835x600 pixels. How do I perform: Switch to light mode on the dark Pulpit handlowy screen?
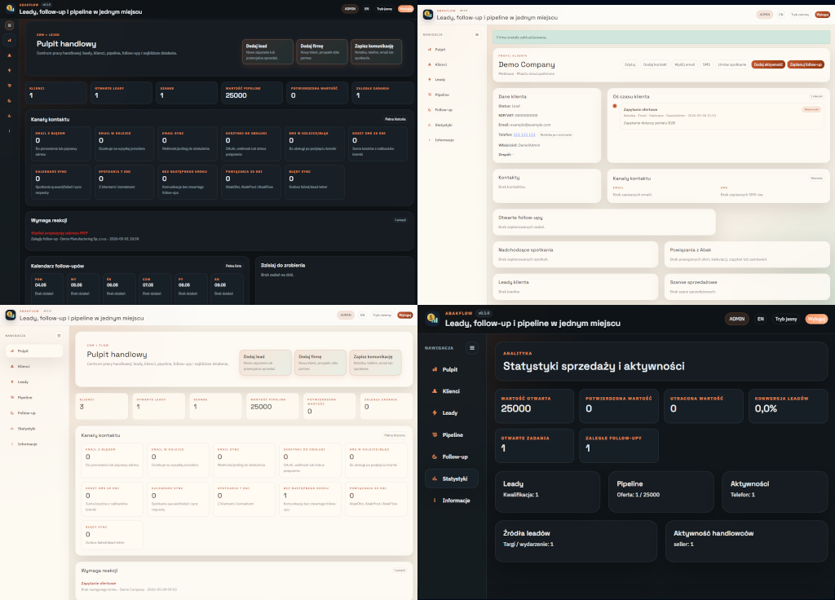click(x=385, y=9)
